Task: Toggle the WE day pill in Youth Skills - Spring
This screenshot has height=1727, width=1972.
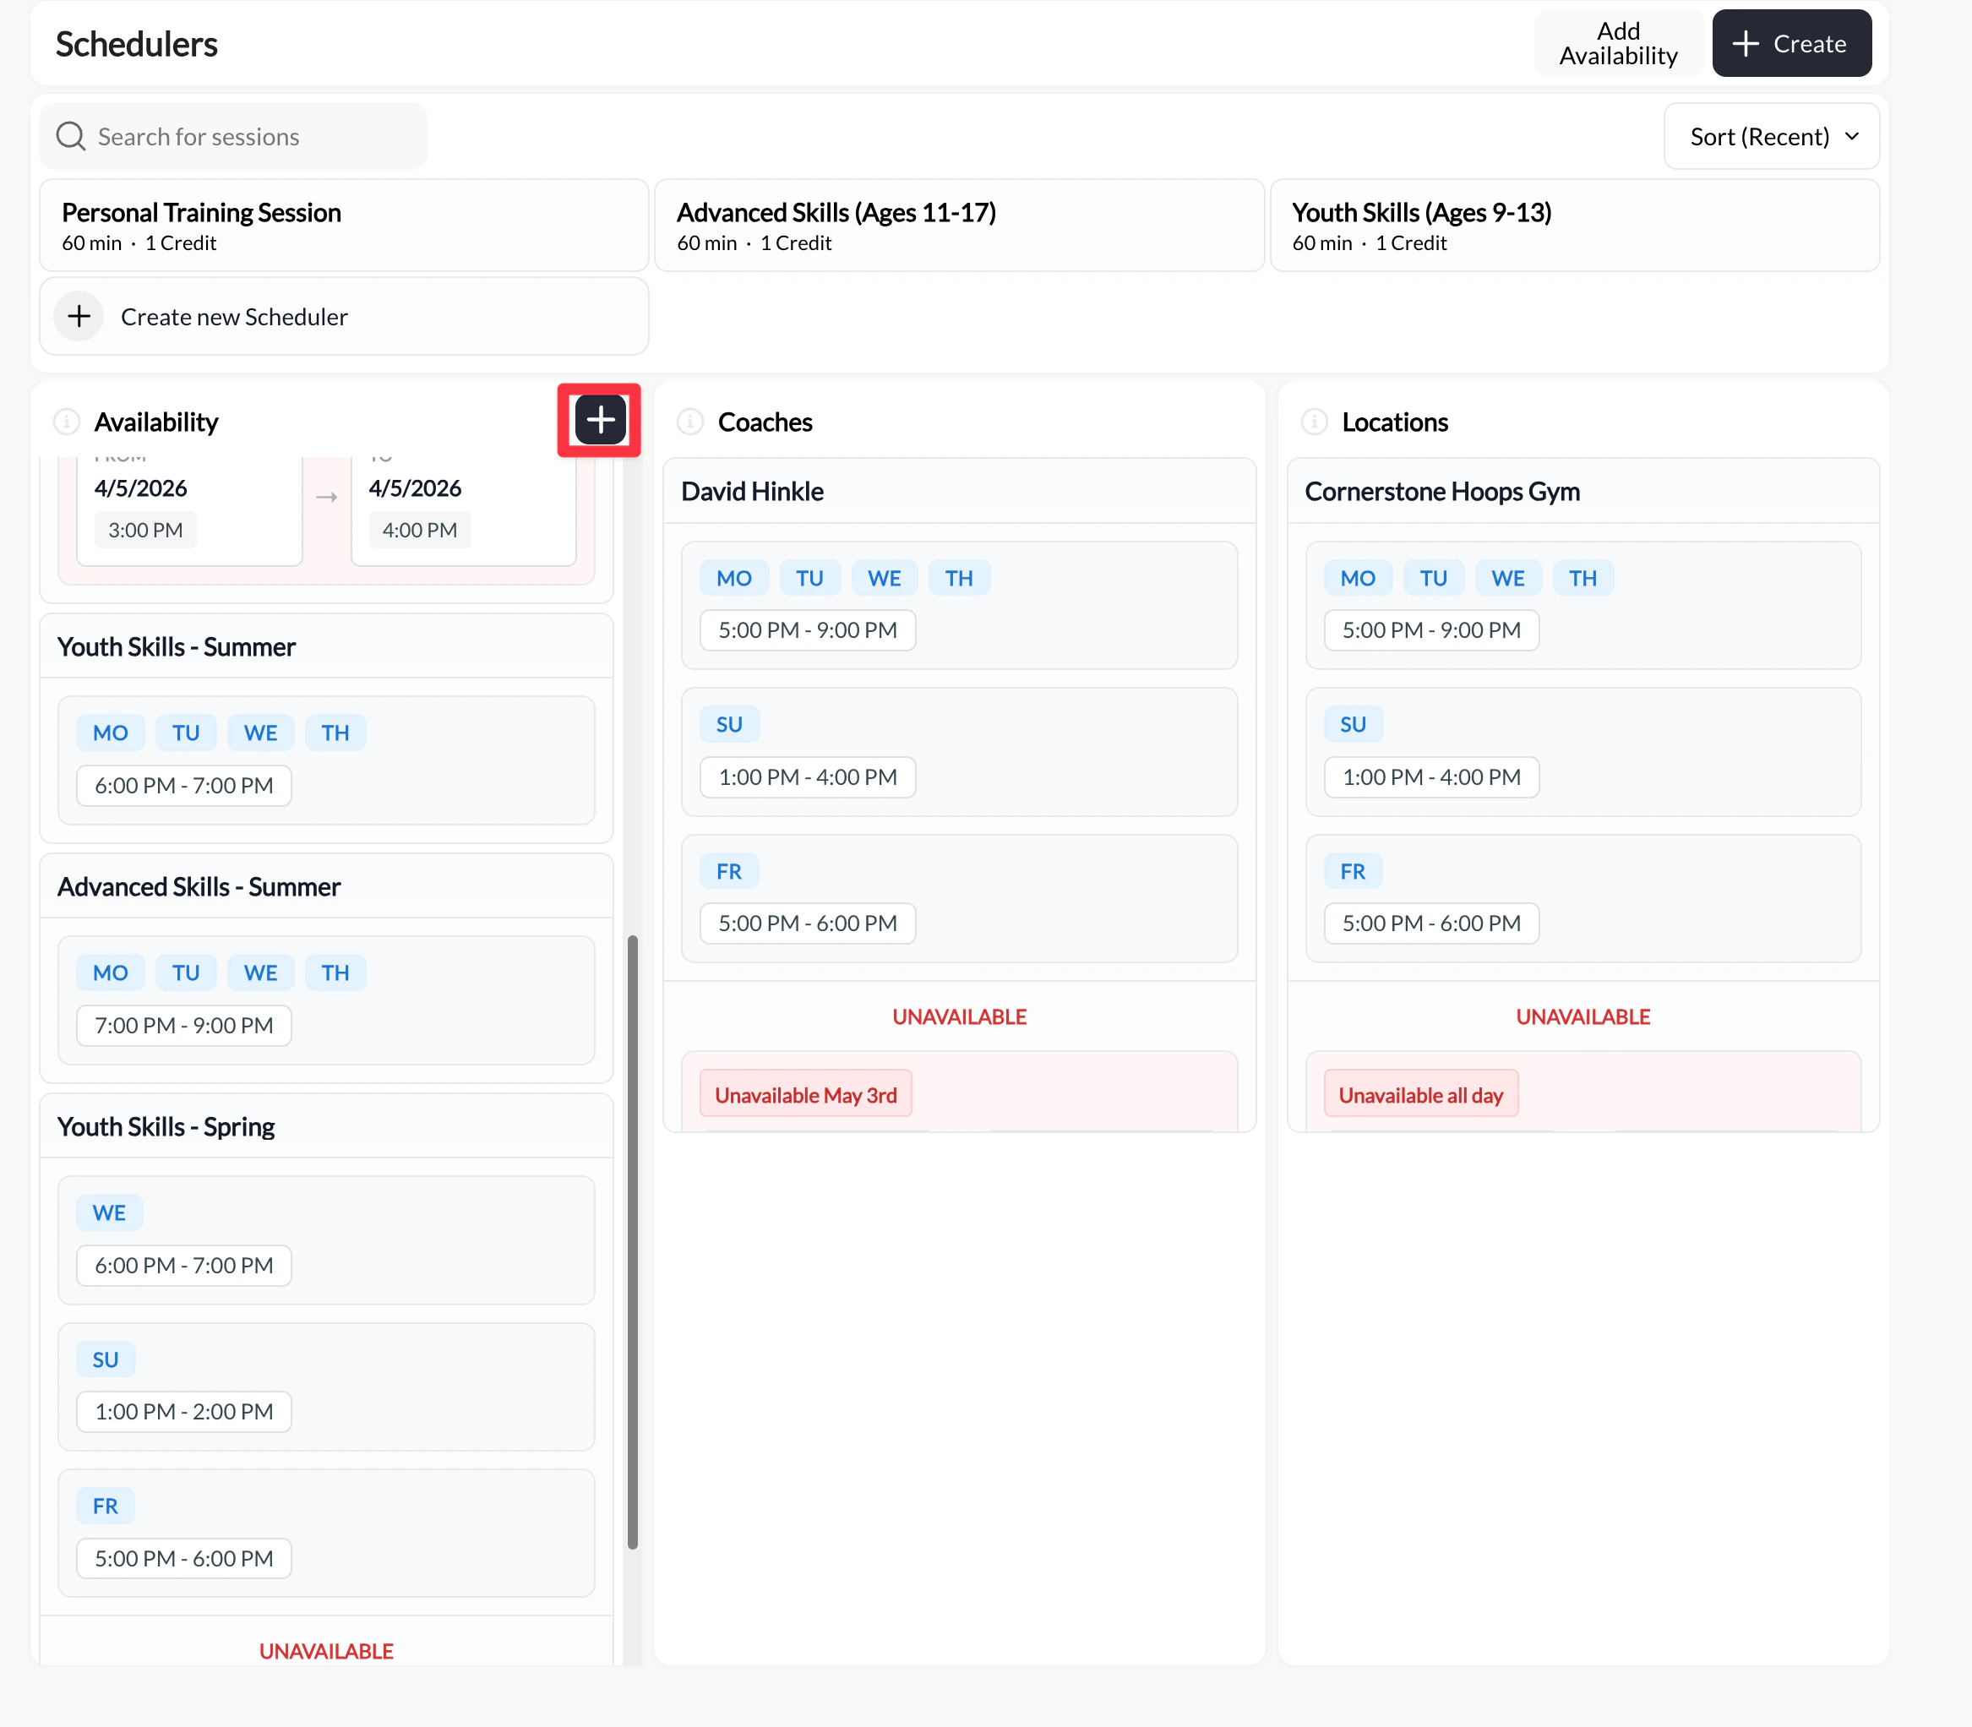Action: tap(109, 1212)
